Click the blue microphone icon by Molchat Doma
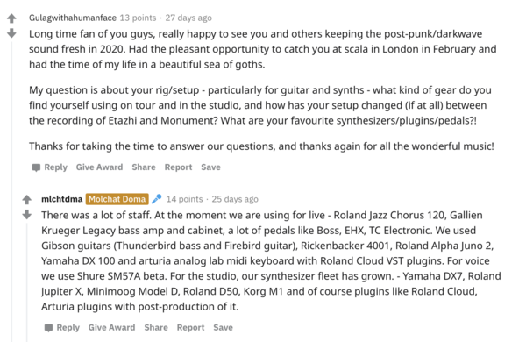Viewport: 526px width, 342px height. (156, 199)
